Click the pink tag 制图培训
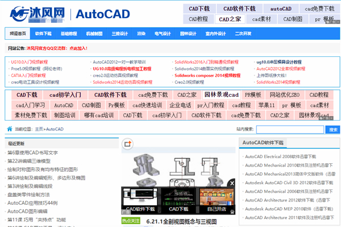Viewport: 341px width, 227px height. point(65,115)
